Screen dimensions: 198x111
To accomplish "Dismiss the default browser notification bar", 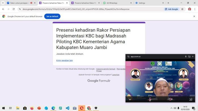I will (194, 16).
